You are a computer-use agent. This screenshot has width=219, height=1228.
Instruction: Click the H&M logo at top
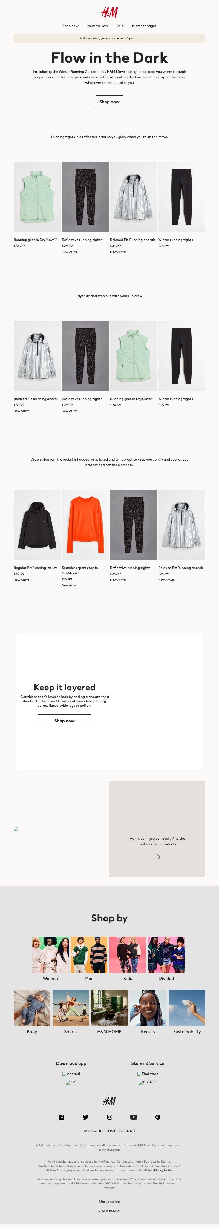click(x=109, y=12)
